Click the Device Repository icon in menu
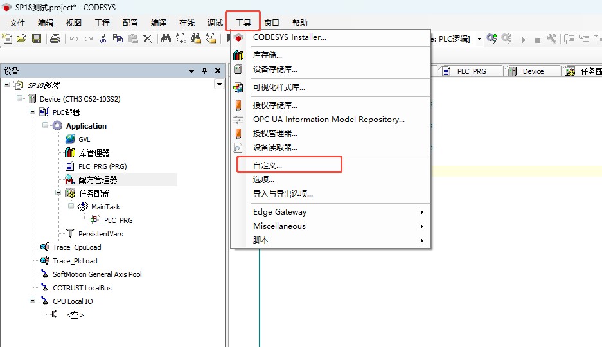602x347 pixels. tap(238, 69)
